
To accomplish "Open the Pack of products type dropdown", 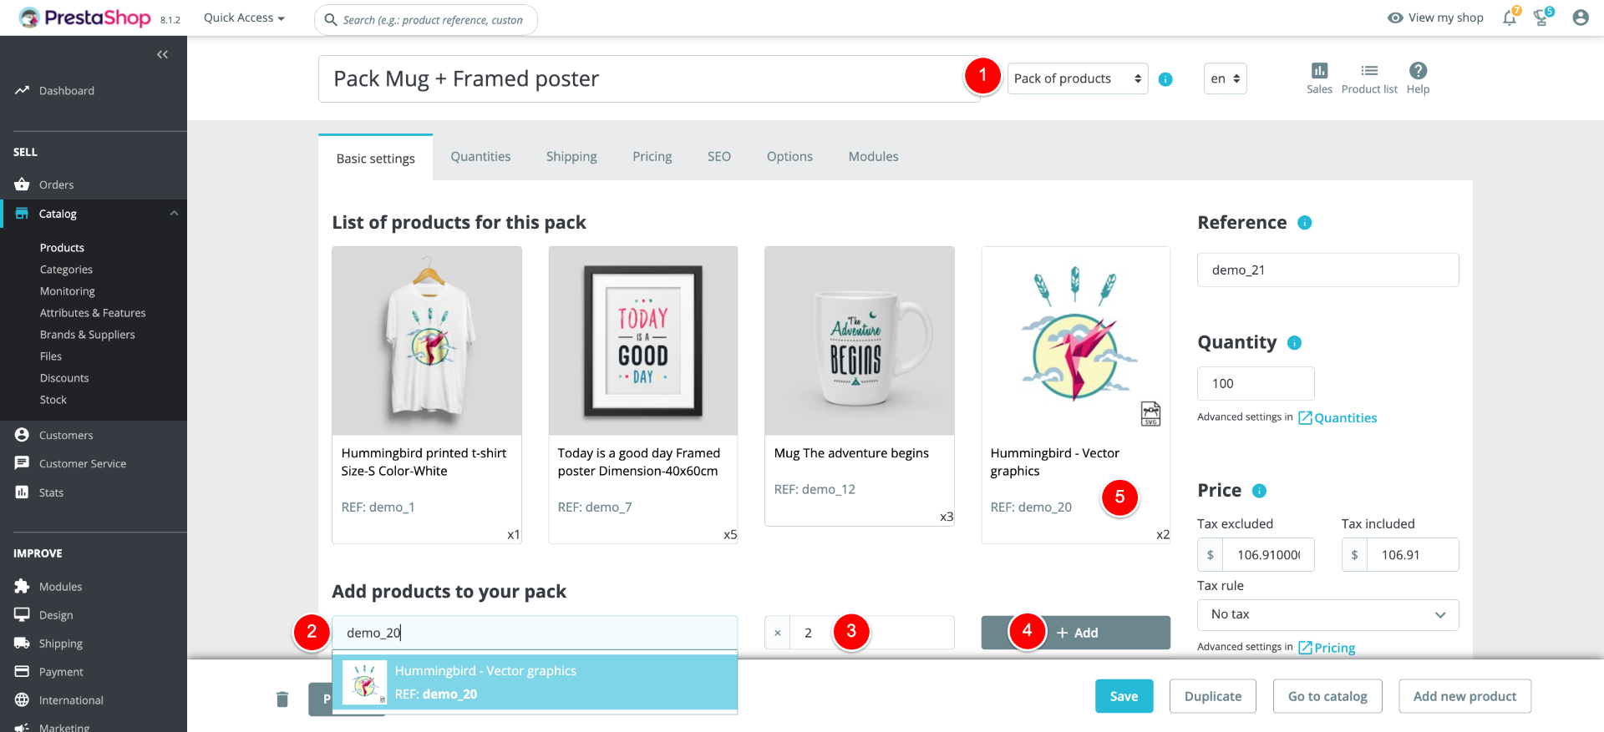I will (1077, 78).
